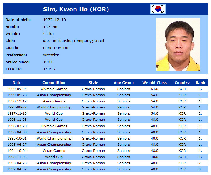The width and height of the screenshot is (211, 175).
Task: Select the Style column header
Action: tap(93, 83)
